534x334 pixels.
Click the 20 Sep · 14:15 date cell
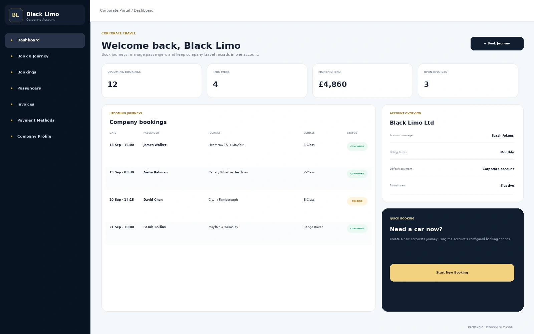121,200
